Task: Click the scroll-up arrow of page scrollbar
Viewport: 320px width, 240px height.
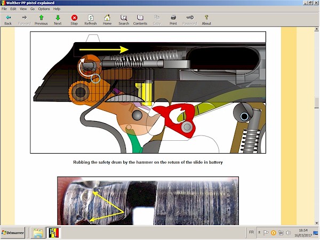Action: coord(316,29)
